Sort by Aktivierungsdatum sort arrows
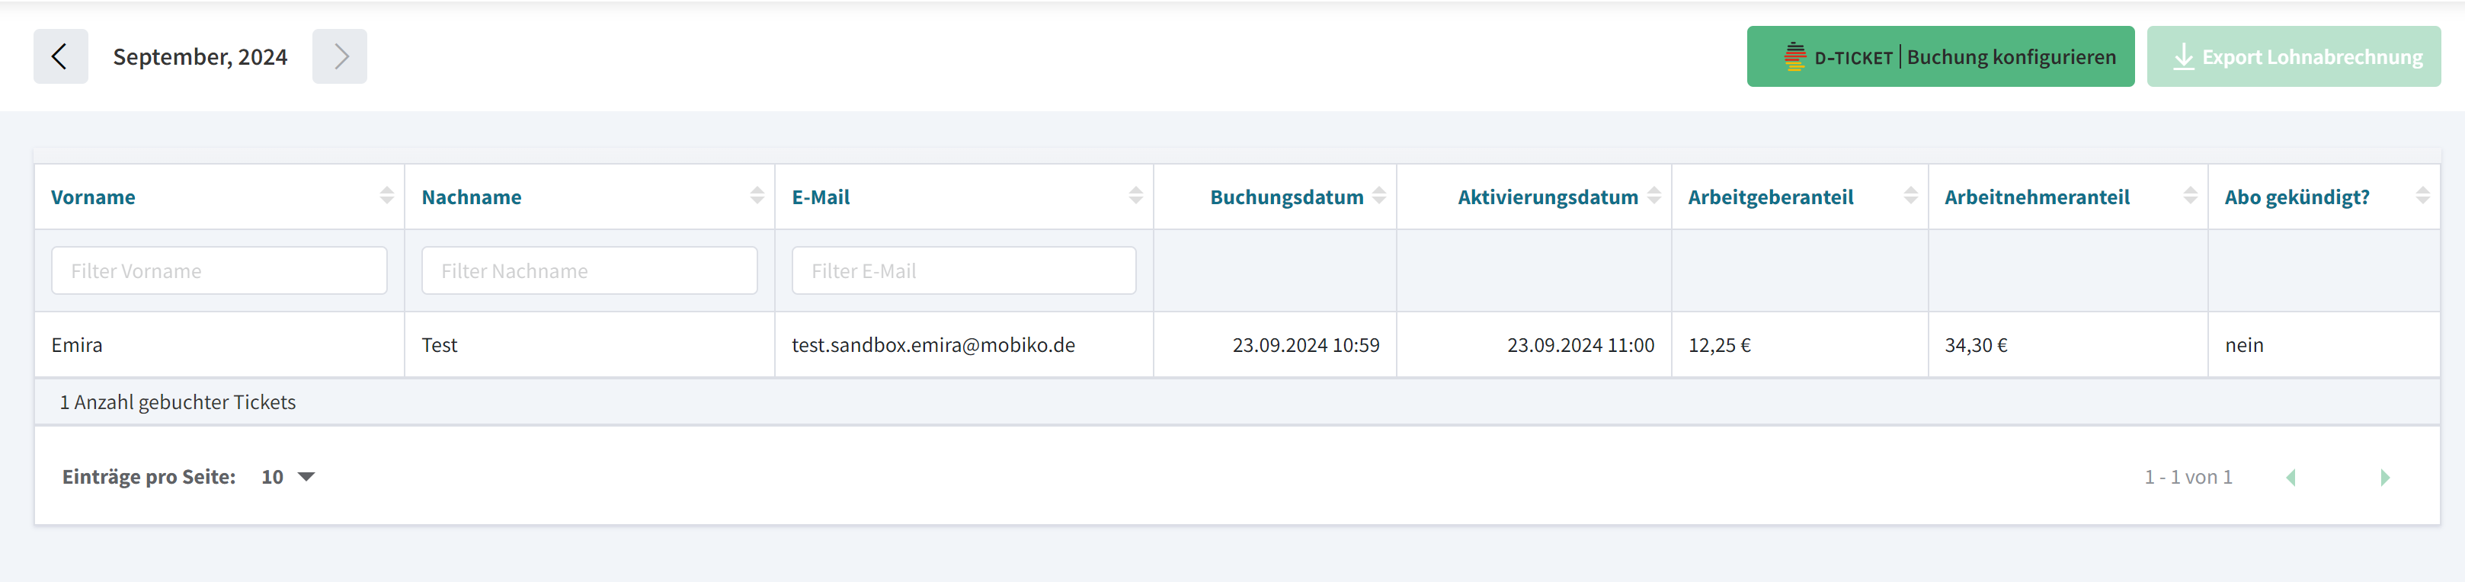The image size is (2465, 582). 1653,197
